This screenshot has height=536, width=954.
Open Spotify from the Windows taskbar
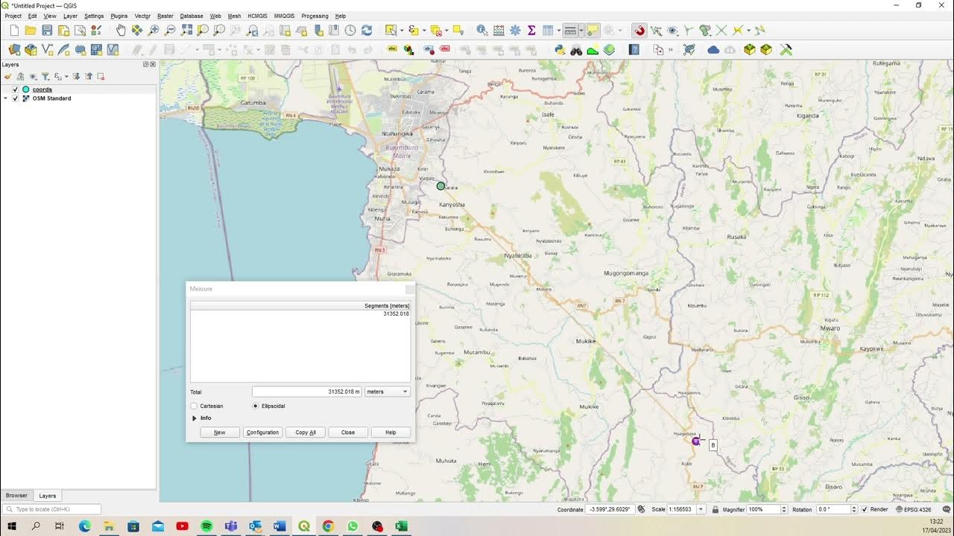[206, 526]
